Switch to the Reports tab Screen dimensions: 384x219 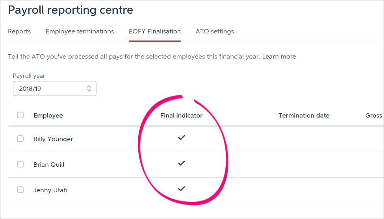(19, 31)
